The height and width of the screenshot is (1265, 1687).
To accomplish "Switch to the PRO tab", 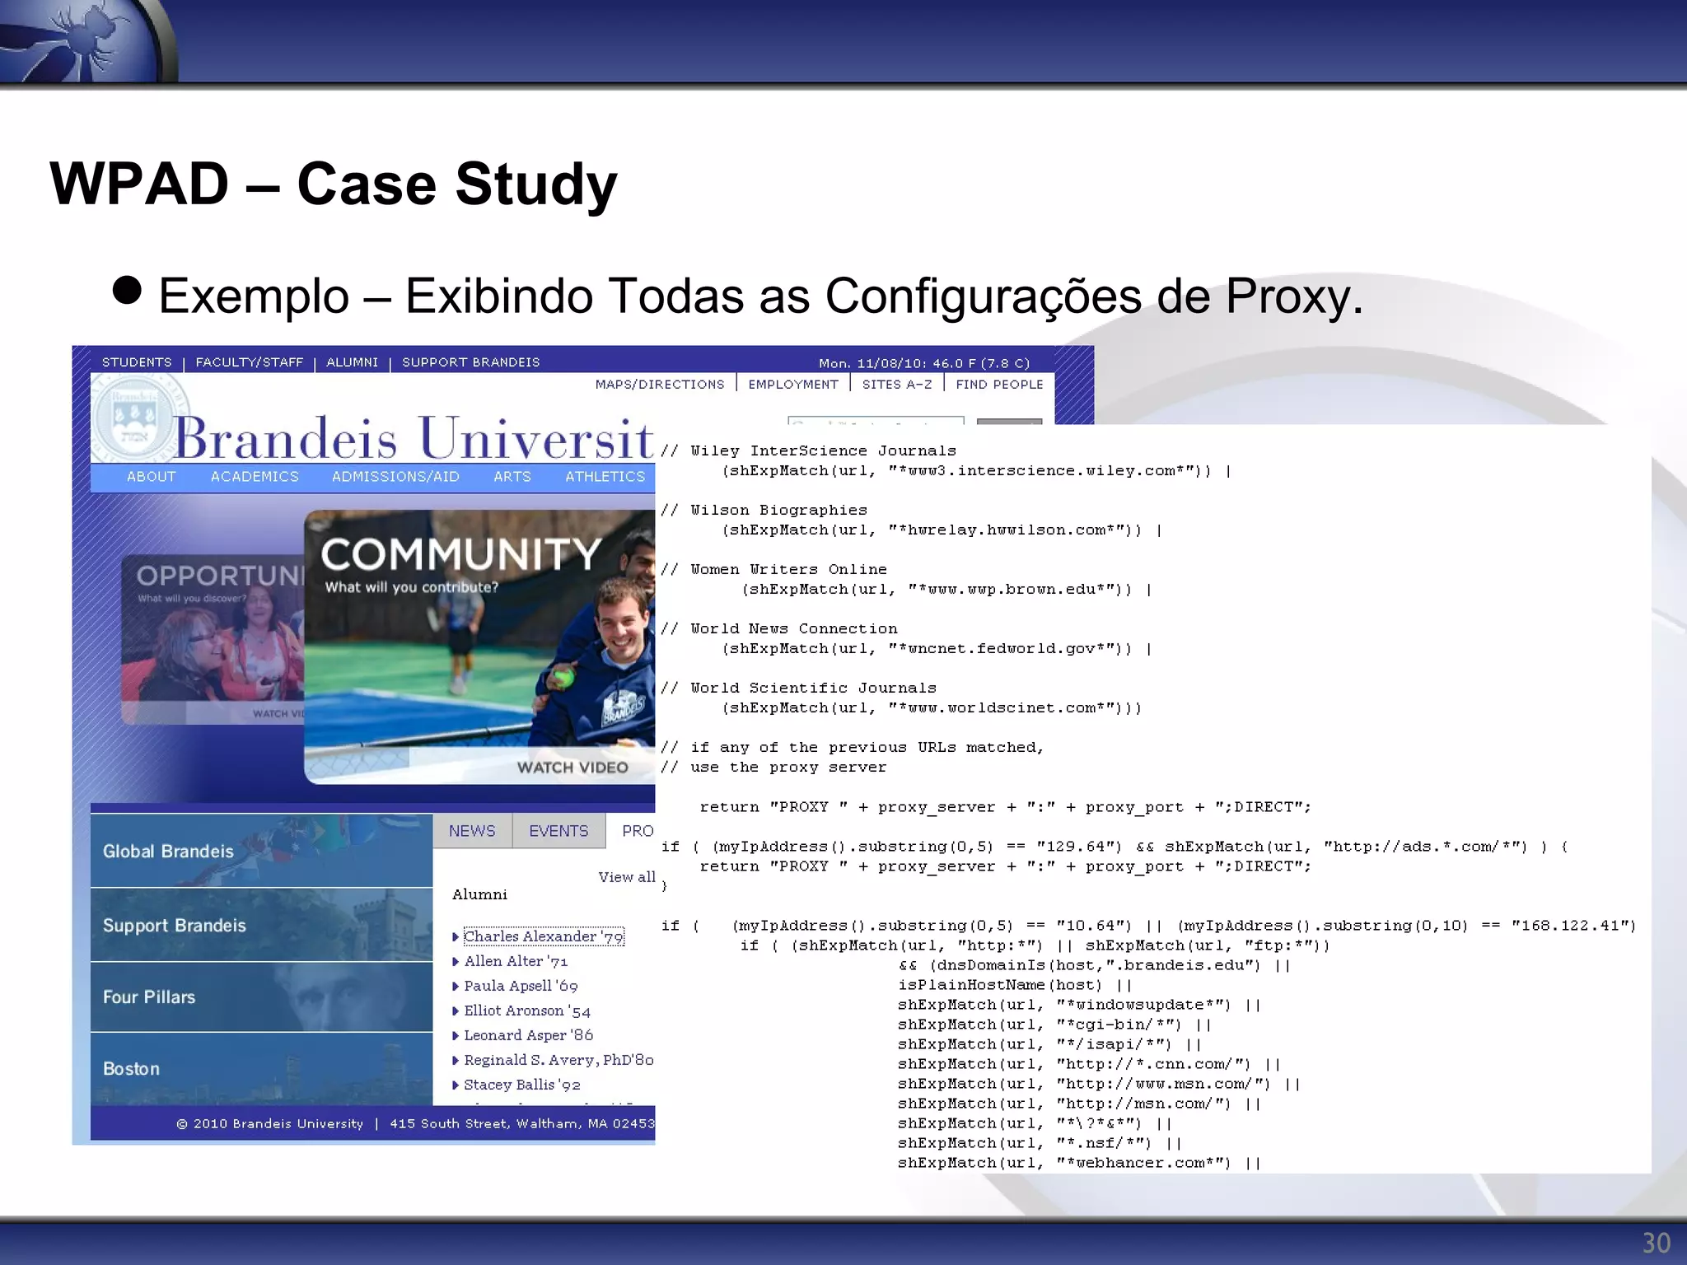I will tap(632, 831).
